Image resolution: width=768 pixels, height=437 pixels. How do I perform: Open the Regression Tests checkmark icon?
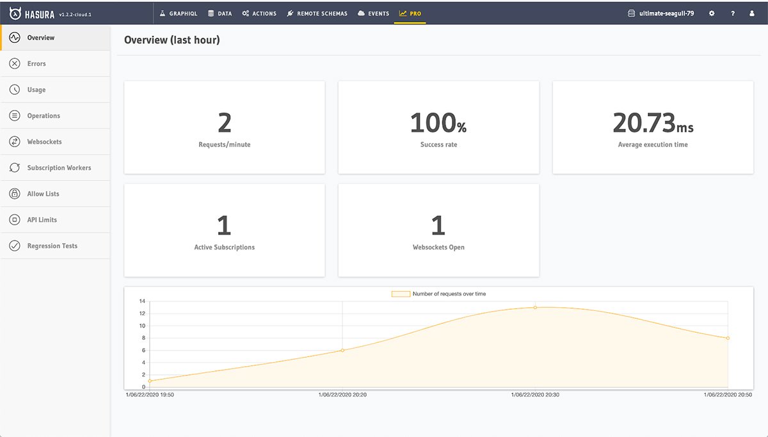point(15,246)
